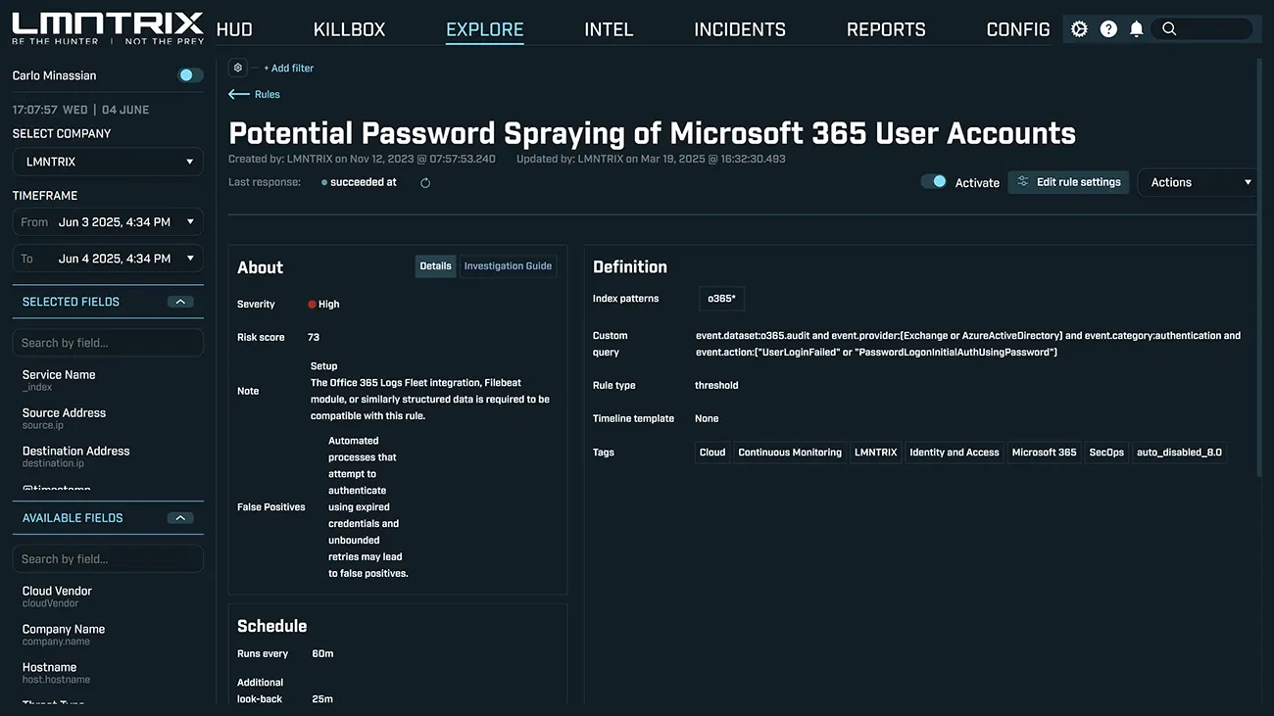Click the 'succeeded at' status text
The image size is (1274, 716).
click(x=364, y=183)
